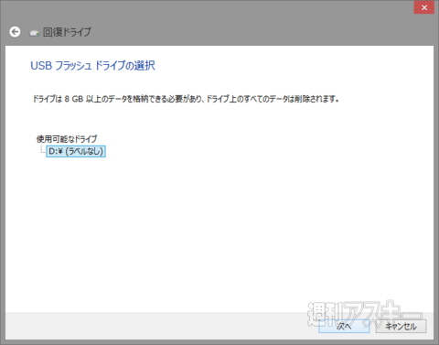Click the 次へ button
Image resolution: width=439 pixels, height=345 pixels.
pos(344,327)
